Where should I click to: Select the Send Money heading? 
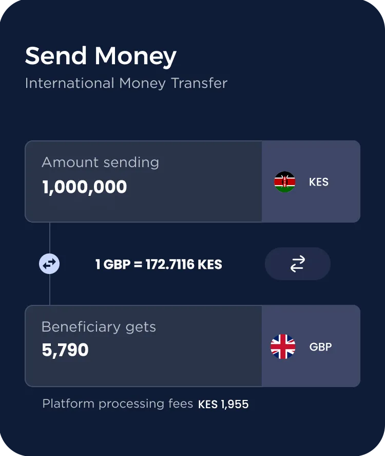tap(101, 56)
